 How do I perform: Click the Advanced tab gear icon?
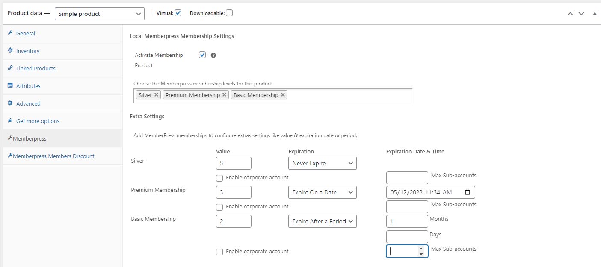tap(10, 103)
